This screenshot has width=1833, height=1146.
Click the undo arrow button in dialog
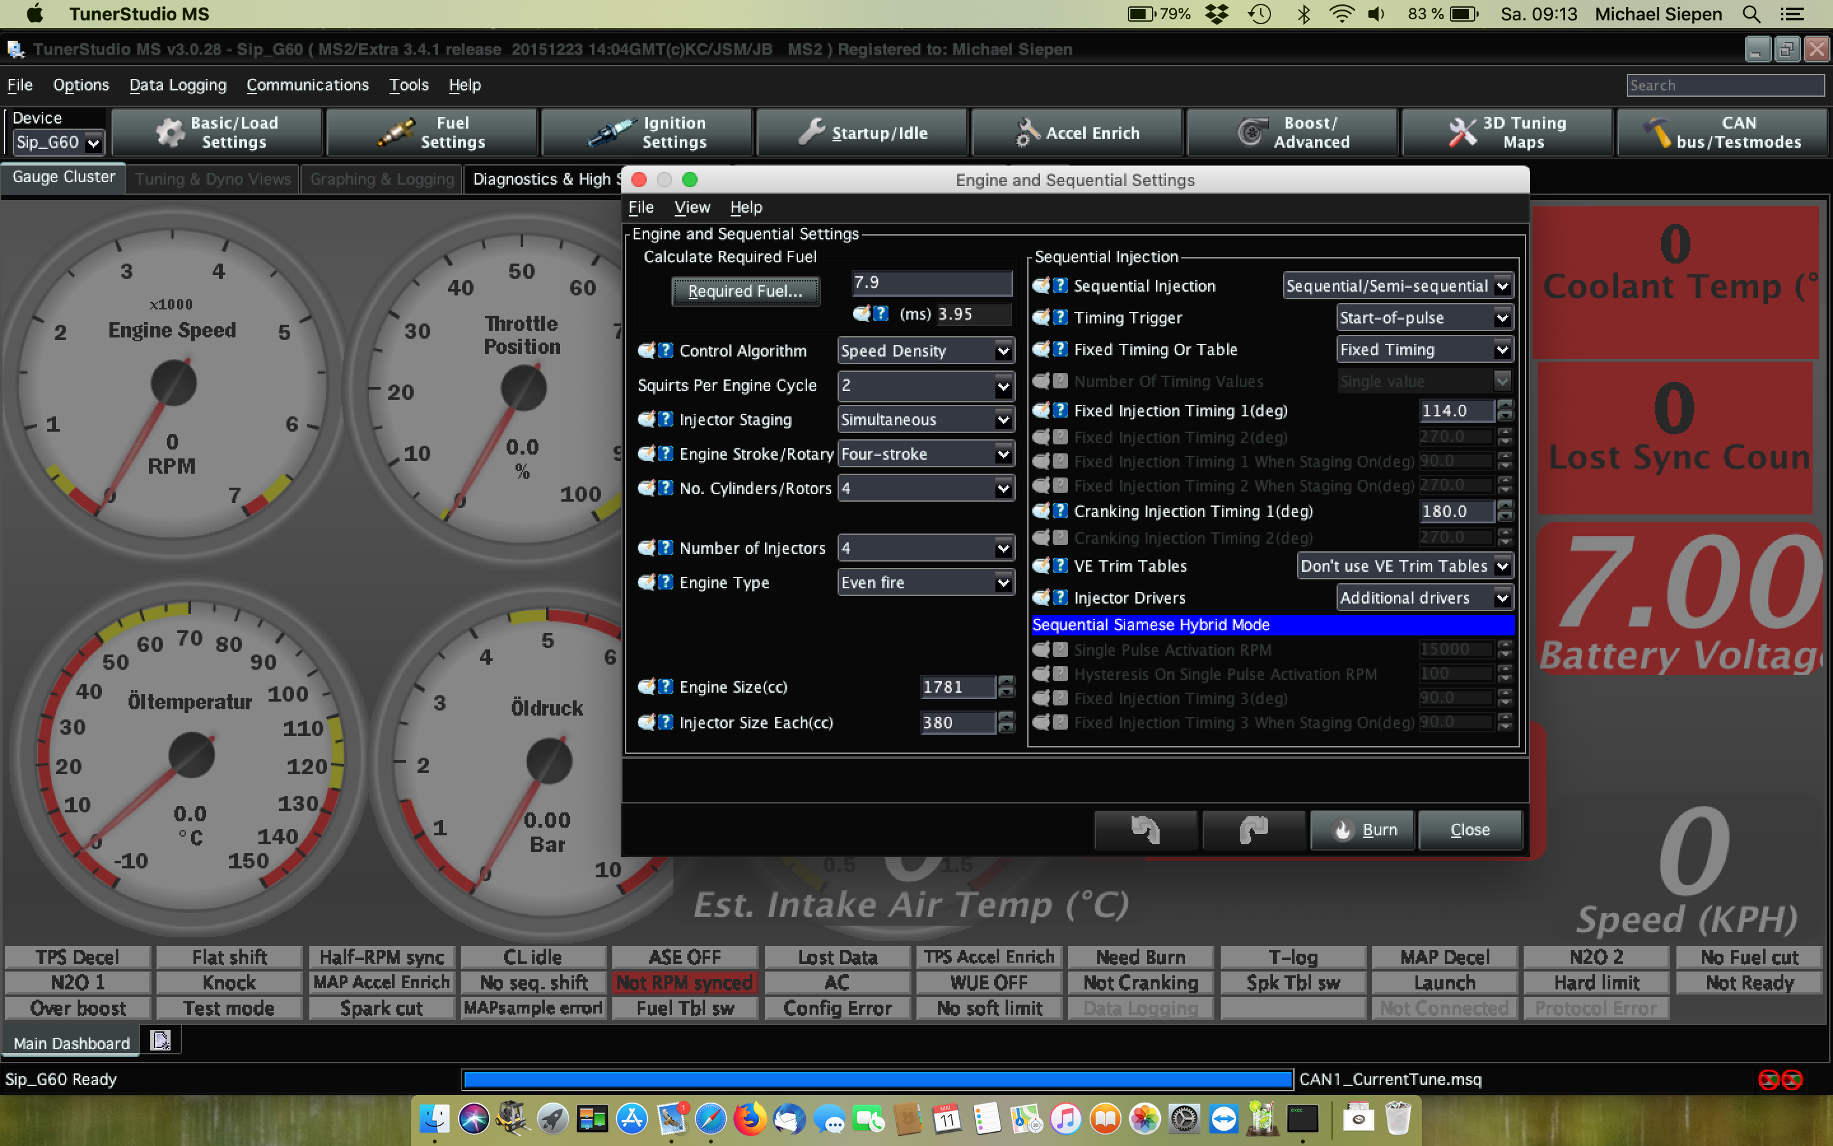point(1144,830)
